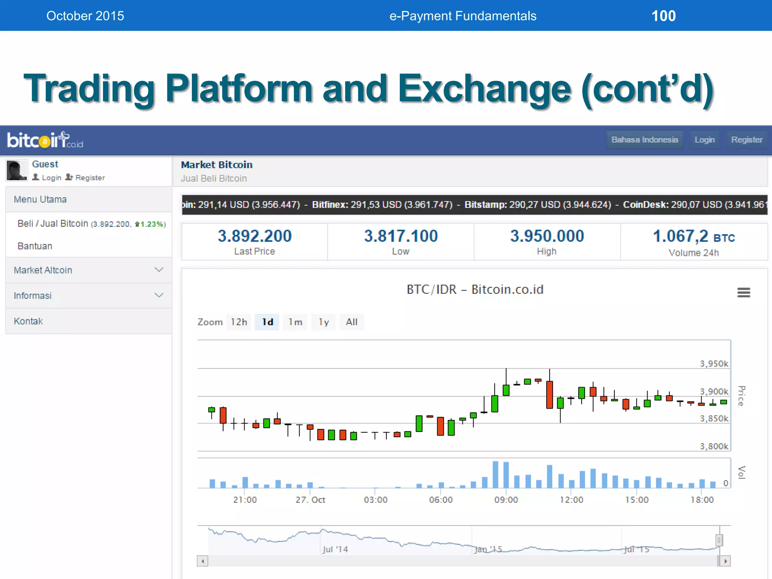Click the Guest avatar thumbnail
The width and height of the screenshot is (772, 579).
(17, 170)
